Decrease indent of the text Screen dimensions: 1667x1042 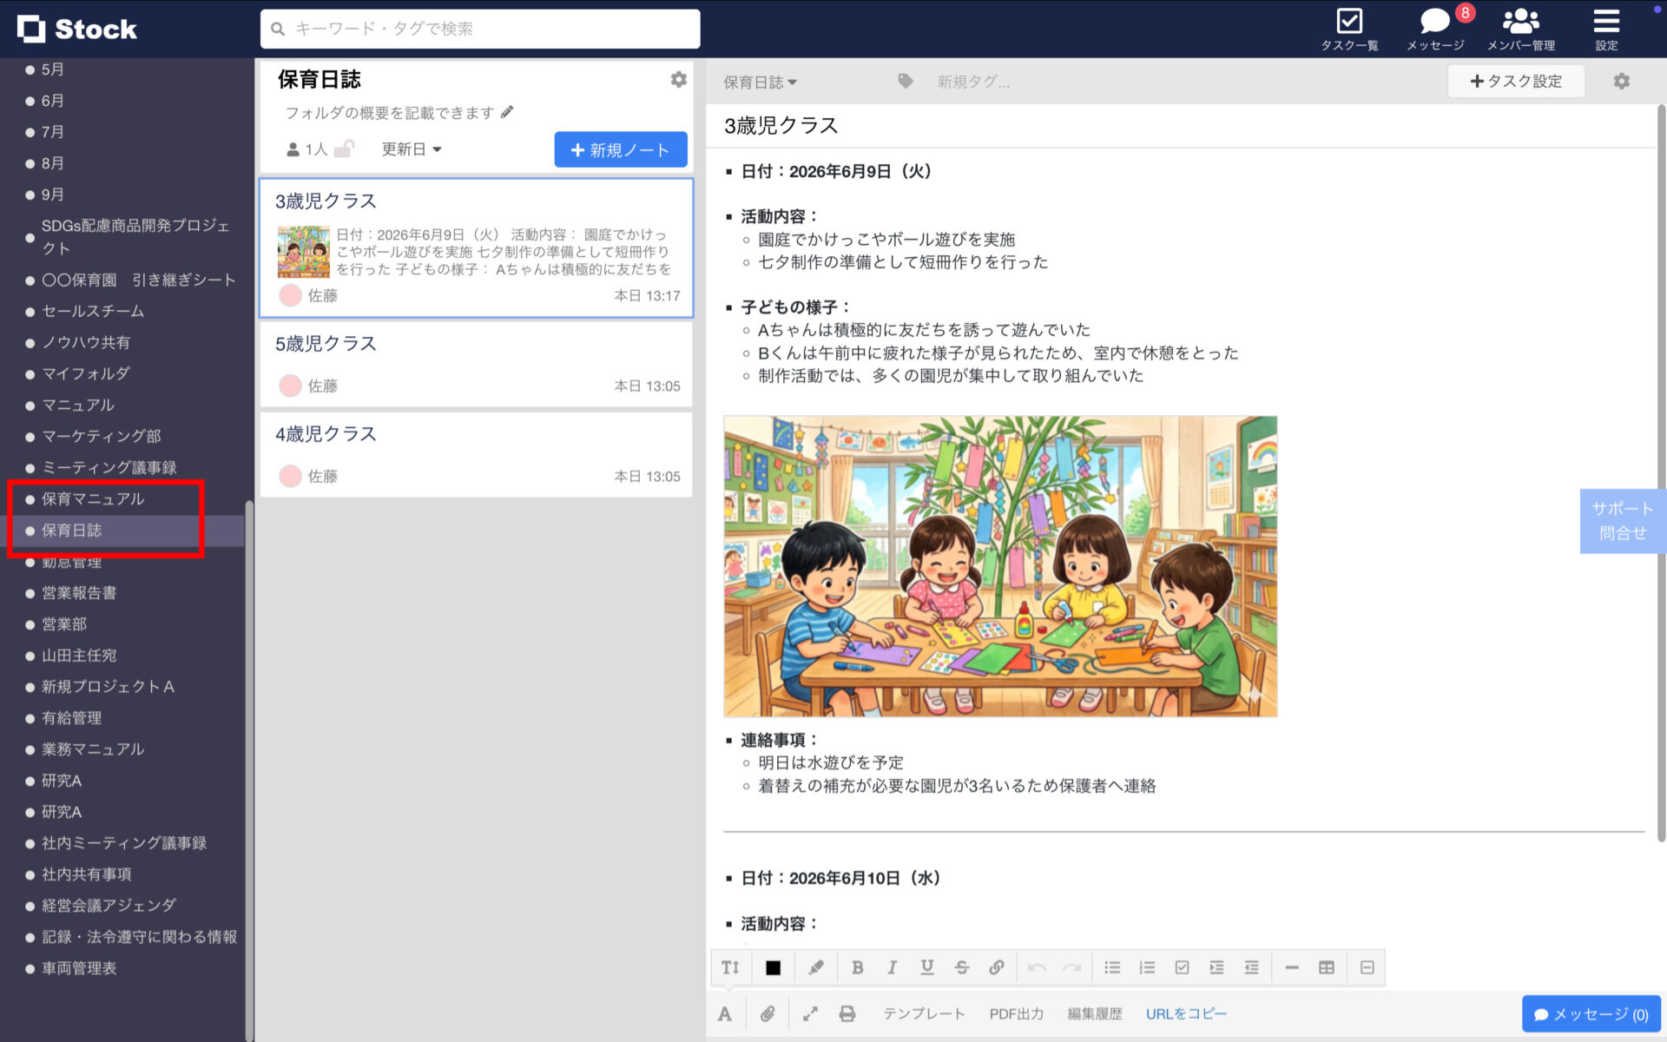(1251, 967)
